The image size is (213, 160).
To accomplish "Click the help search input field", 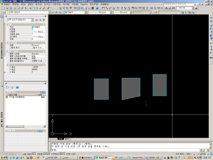I will point(178,4).
